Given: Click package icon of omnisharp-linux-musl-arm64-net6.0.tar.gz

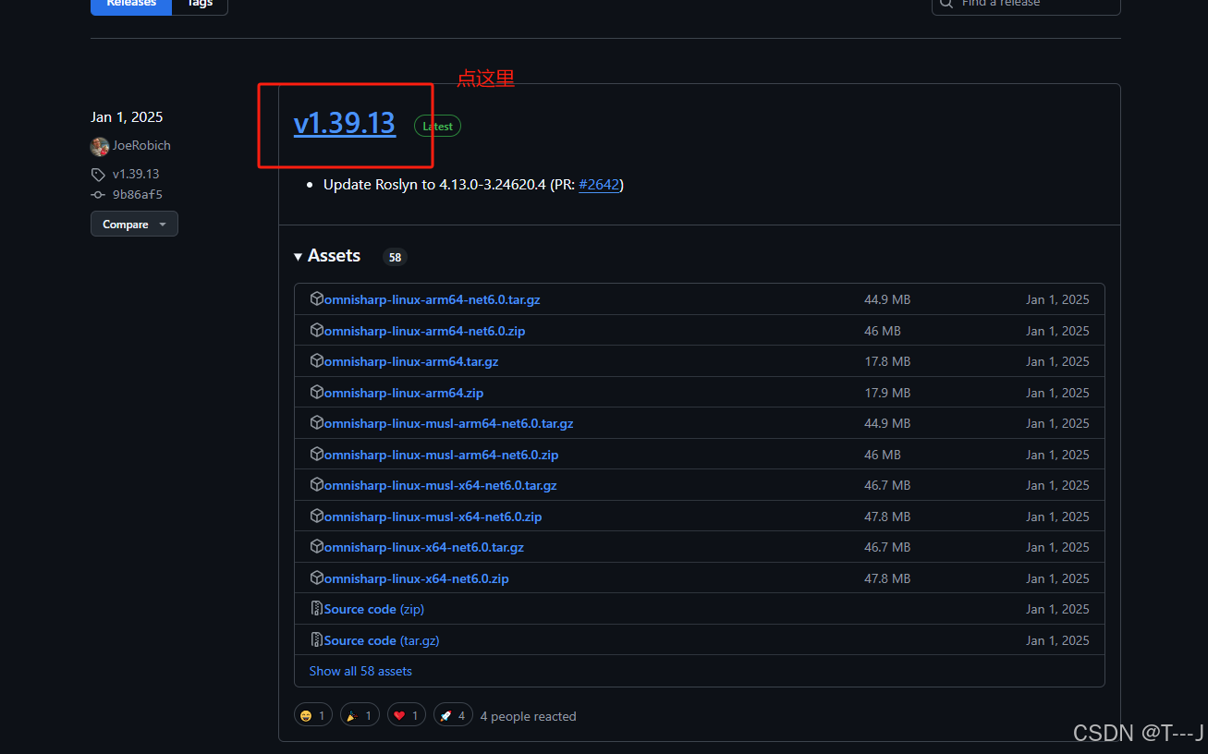Looking at the screenshot, I should click(316, 423).
